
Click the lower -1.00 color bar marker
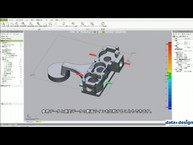click(x=166, y=107)
